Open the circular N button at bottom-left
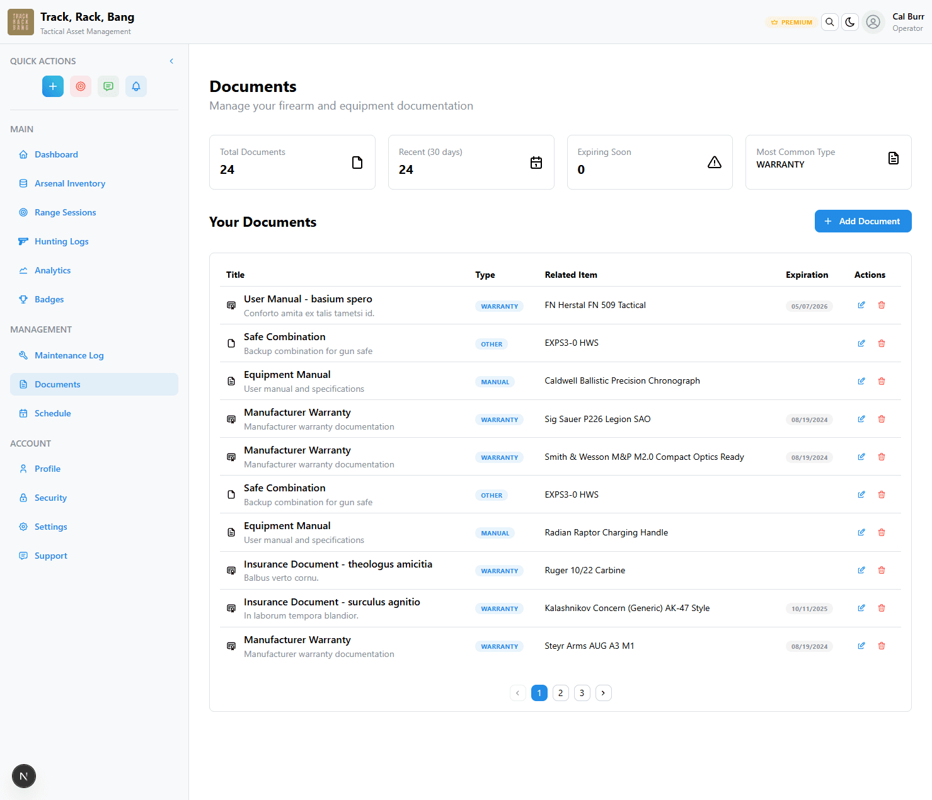 (24, 776)
